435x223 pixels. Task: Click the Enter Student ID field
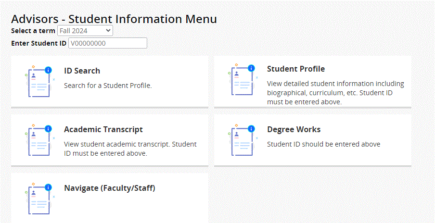coord(108,43)
